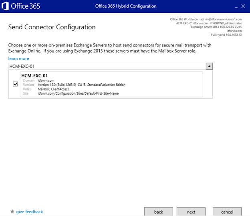The height and width of the screenshot is (216, 250).
Task: Minimize the Hybrid Configuration window
Action: 232,6
